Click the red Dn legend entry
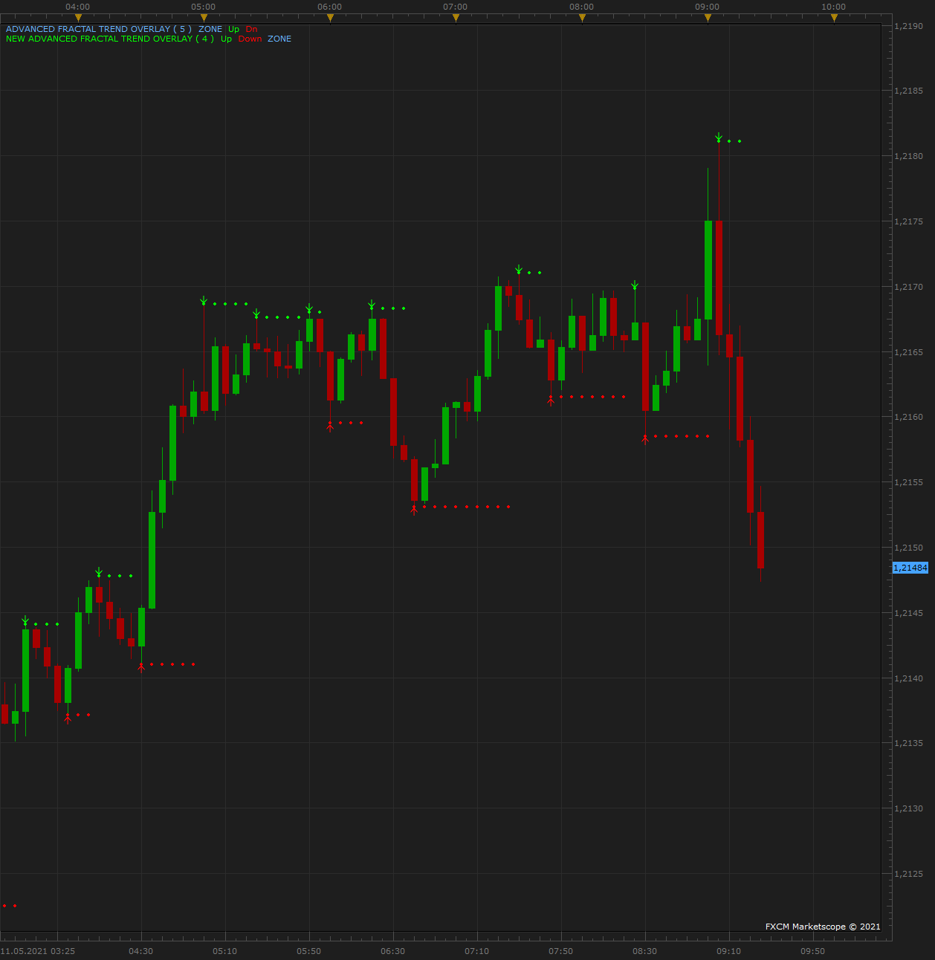935x960 pixels. (x=251, y=29)
